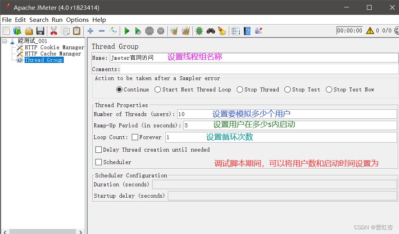Open the Templates icon in toolbar
399x234 pixels.
[17, 31]
